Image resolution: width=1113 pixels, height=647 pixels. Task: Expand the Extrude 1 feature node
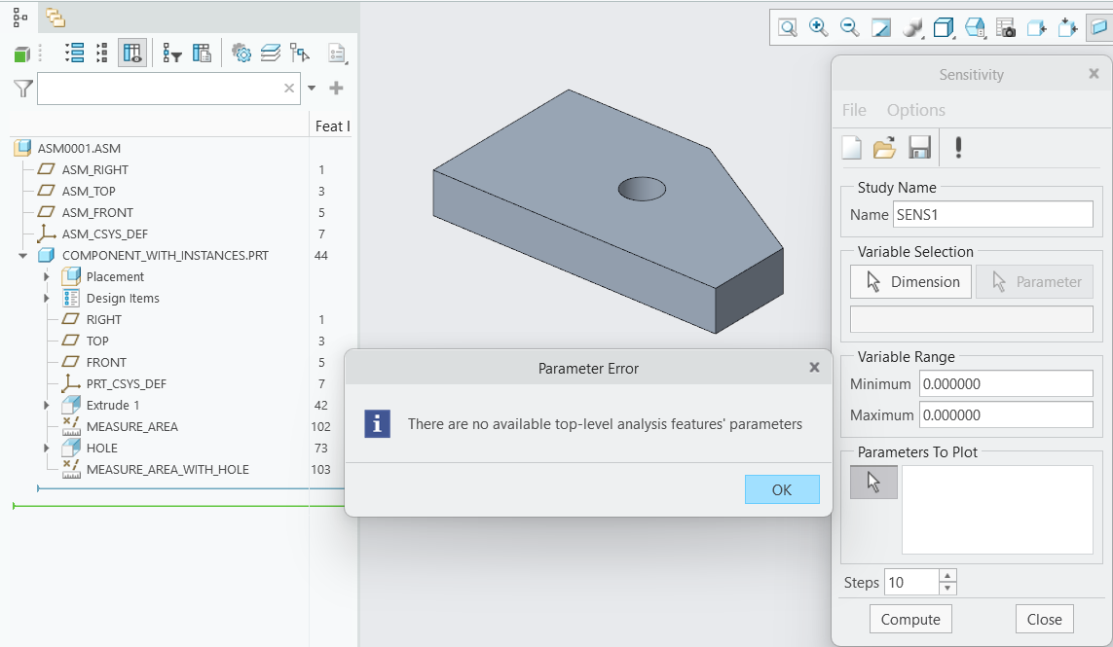(x=44, y=405)
